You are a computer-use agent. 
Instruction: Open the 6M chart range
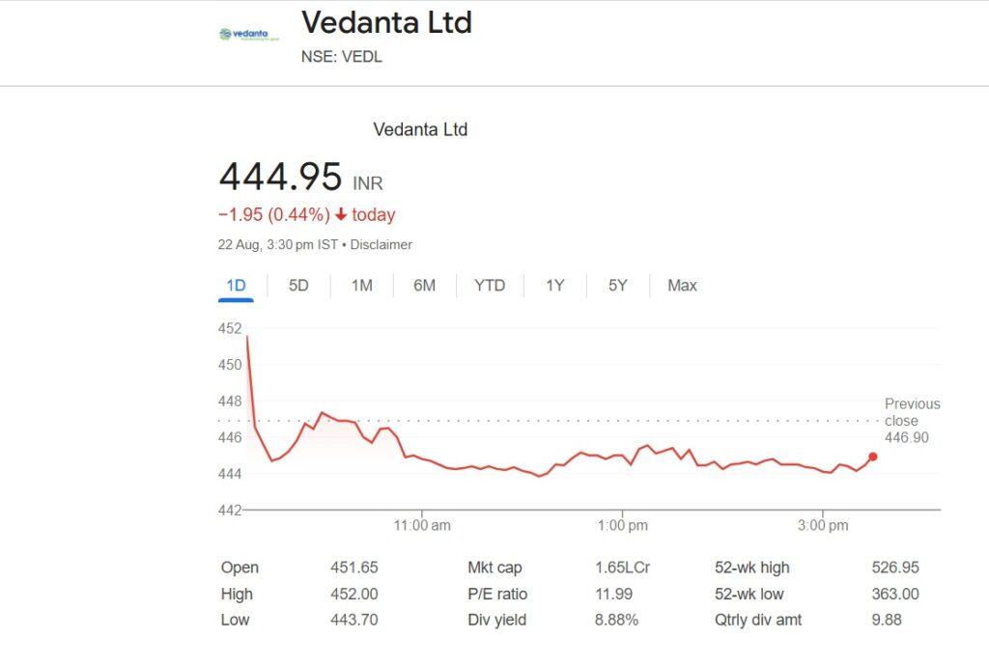(425, 286)
